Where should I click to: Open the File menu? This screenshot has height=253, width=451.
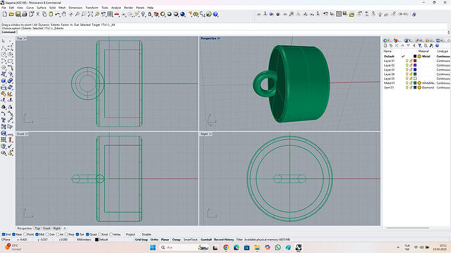click(4, 8)
